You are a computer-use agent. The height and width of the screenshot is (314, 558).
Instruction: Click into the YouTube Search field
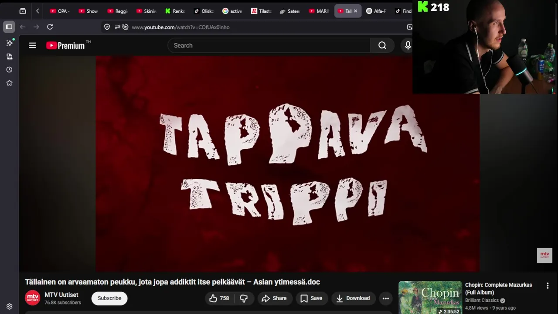(269, 45)
